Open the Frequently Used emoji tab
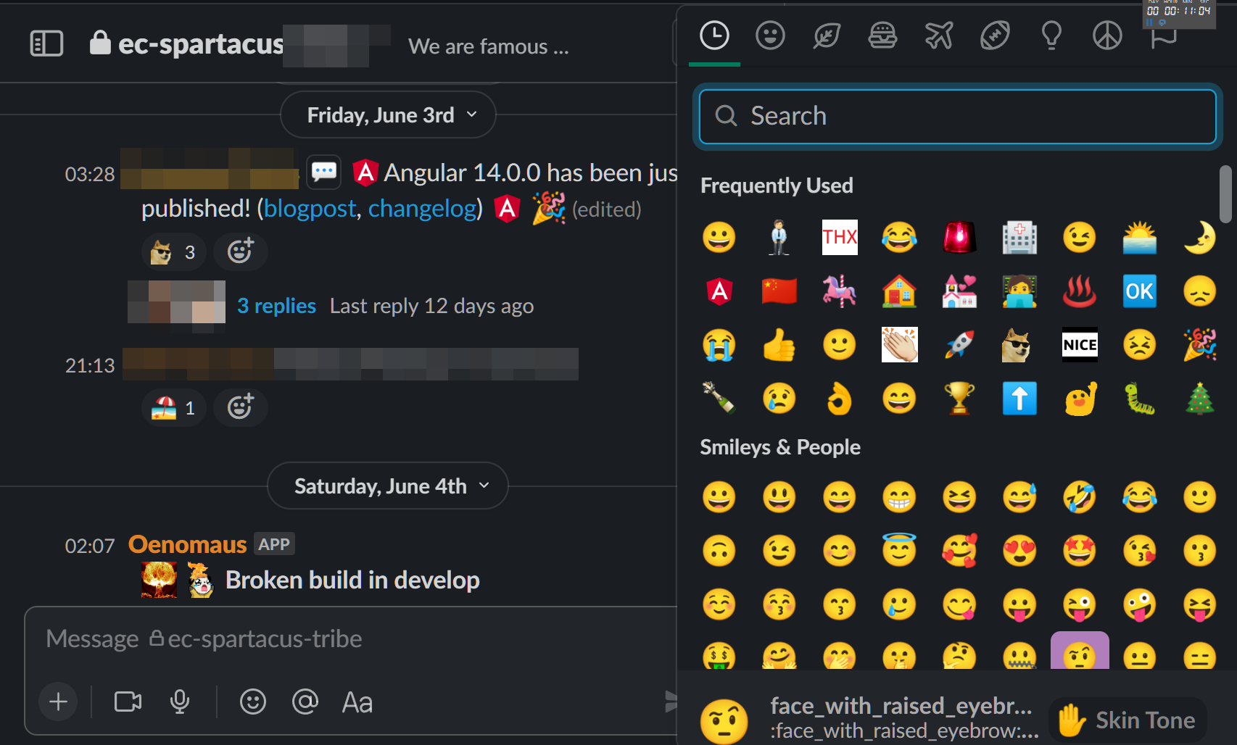This screenshot has width=1237, height=745. click(714, 36)
